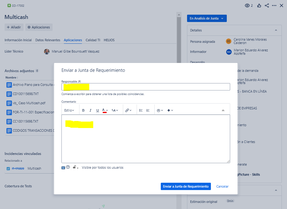Open CODIGOS TRANSACCIONES attachment

[x=33, y=130]
